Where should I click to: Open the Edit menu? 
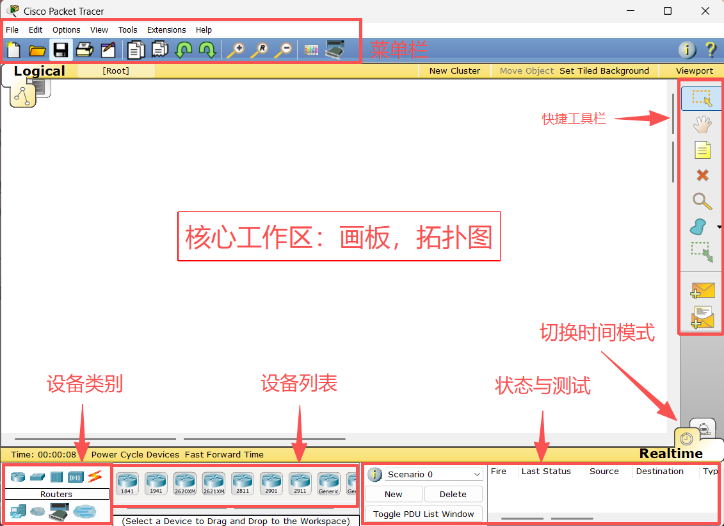pyautogui.click(x=36, y=29)
